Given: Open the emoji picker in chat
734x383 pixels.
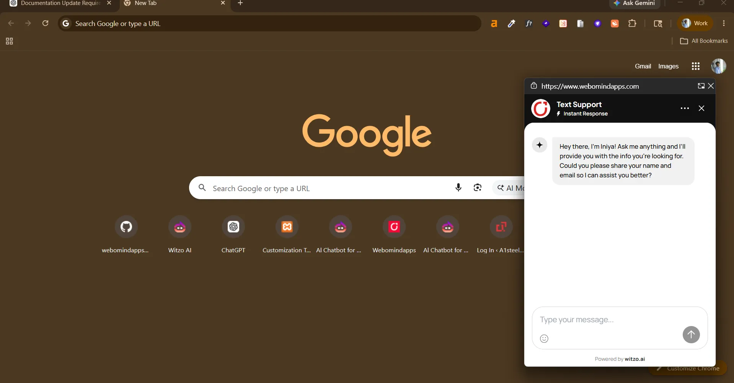Looking at the screenshot, I should (x=544, y=339).
